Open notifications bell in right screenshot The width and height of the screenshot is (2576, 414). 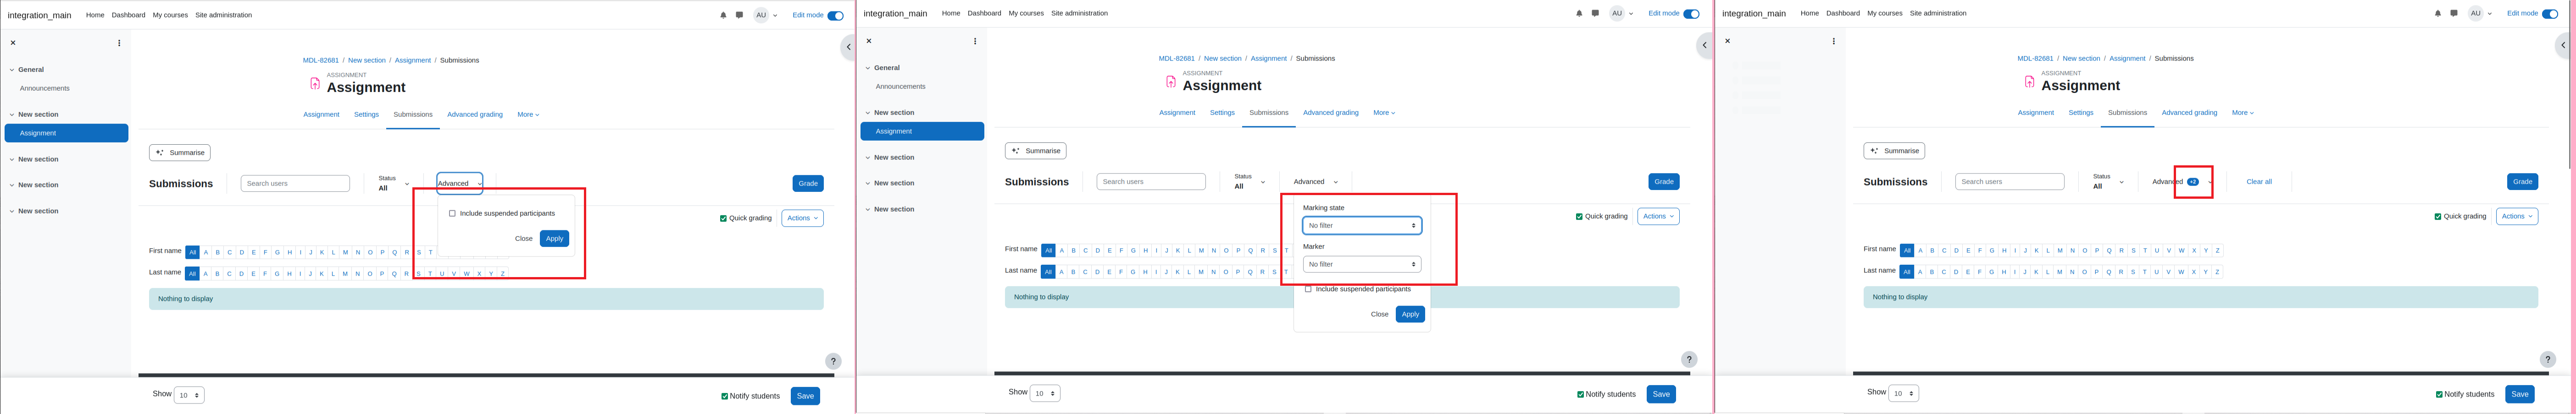tap(2438, 13)
